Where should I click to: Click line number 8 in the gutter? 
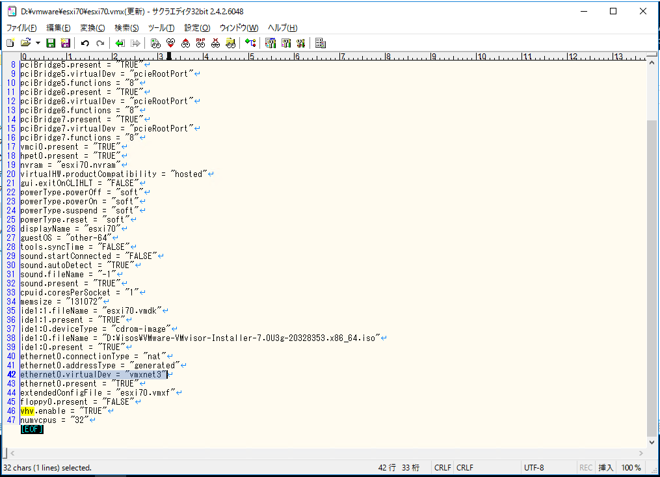pos(13,65)
